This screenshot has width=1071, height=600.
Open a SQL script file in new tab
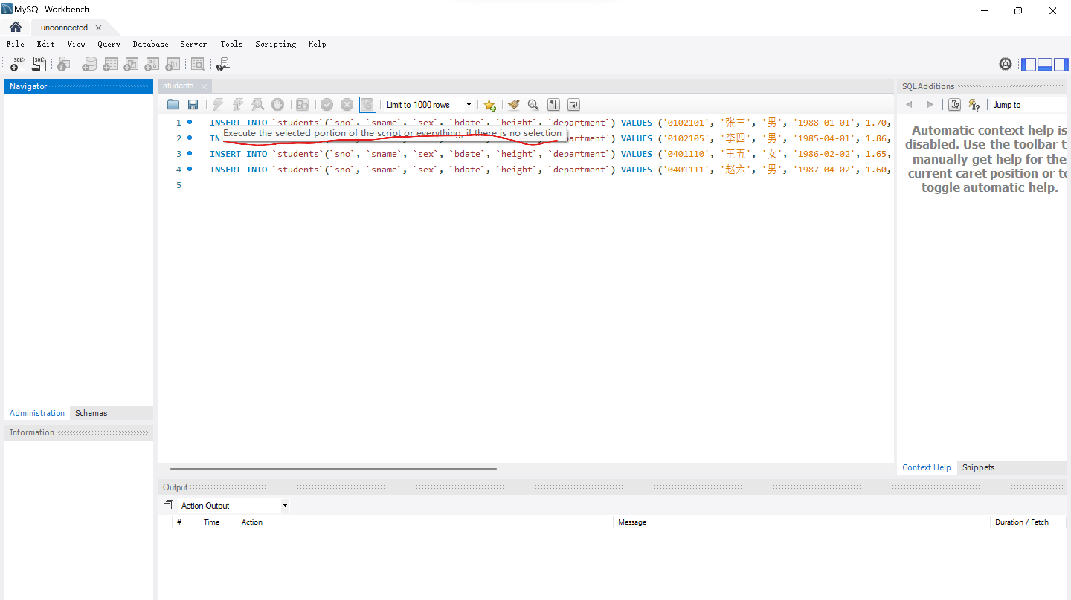[x=39, y=64]
